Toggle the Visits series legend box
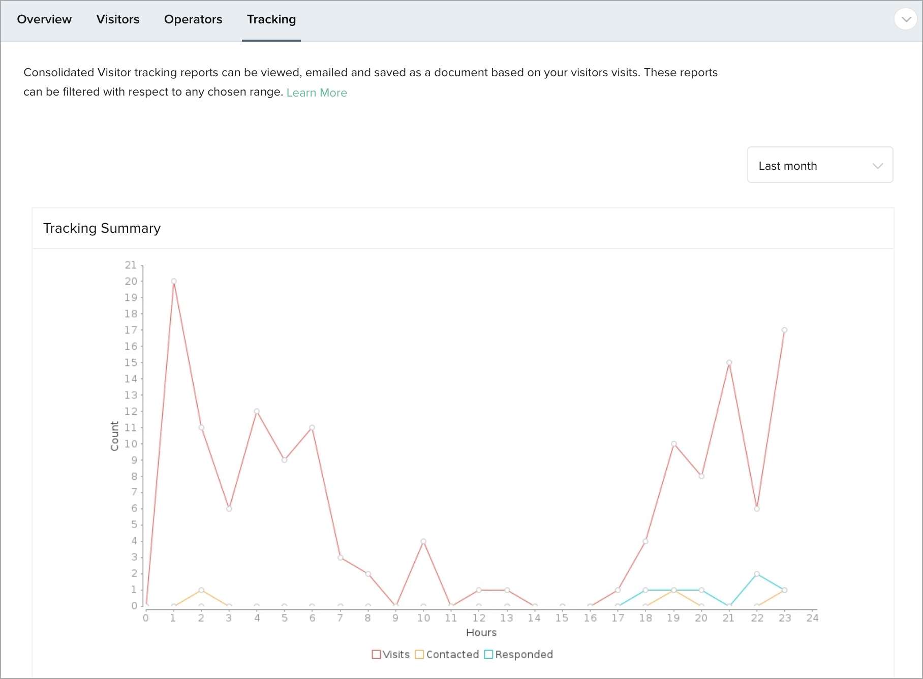 point(376,655)
